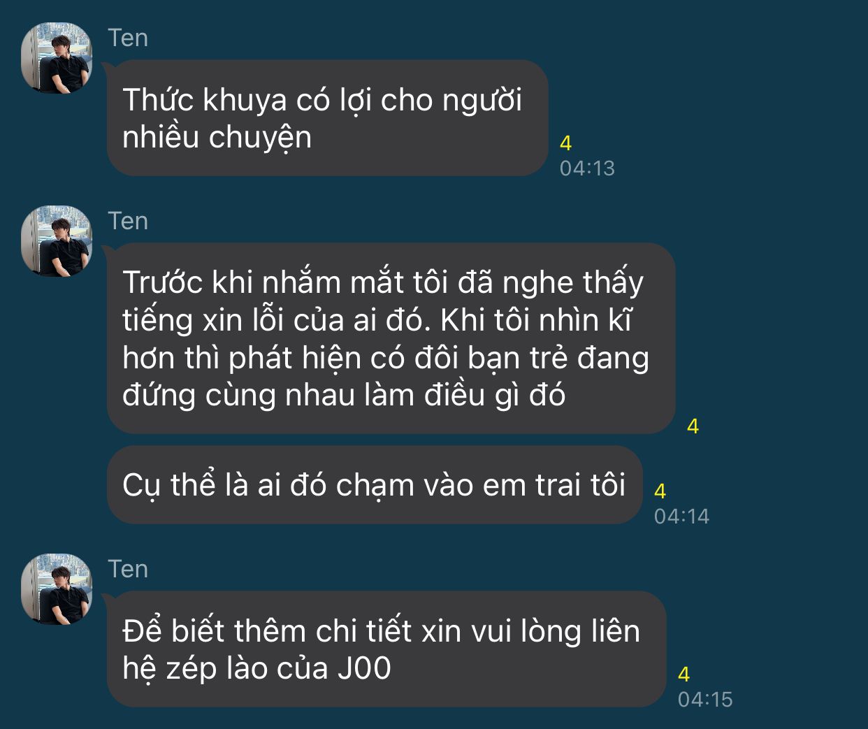868x729 pixels.
Task: Click the 04:15 timestamp
Action: point(705,700)
